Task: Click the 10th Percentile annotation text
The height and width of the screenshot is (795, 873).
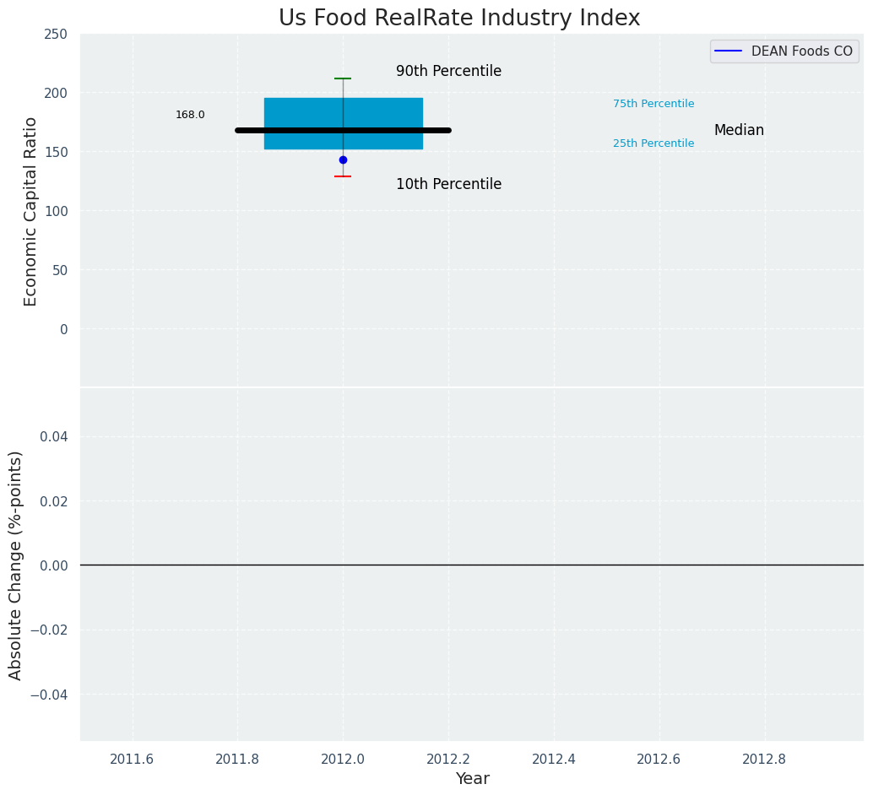Action: pos(448,185)
